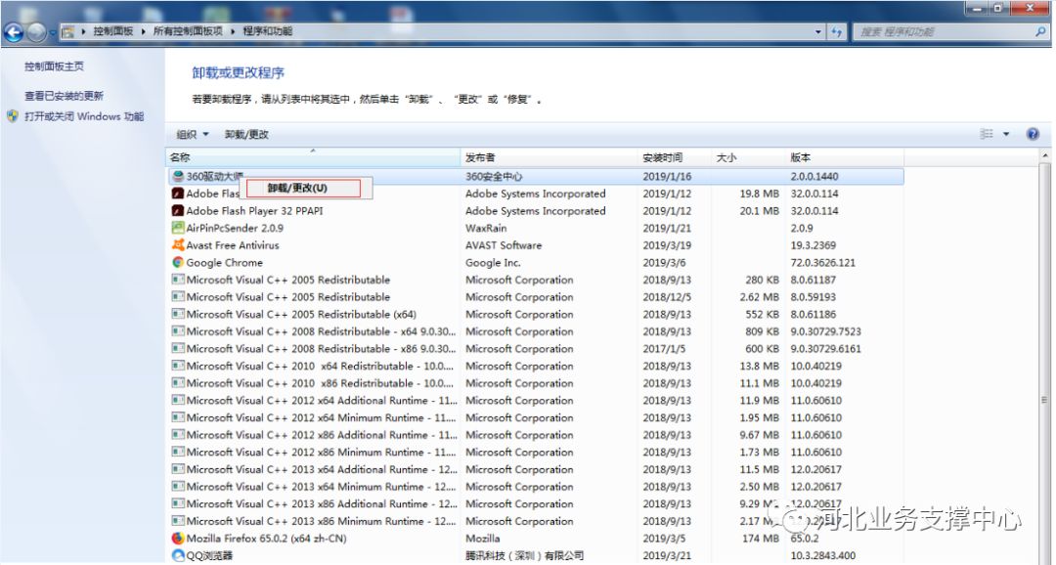Click the Back navigation arrow button
The height and width of the screenshot is (565, 1056).
(14, 31)
